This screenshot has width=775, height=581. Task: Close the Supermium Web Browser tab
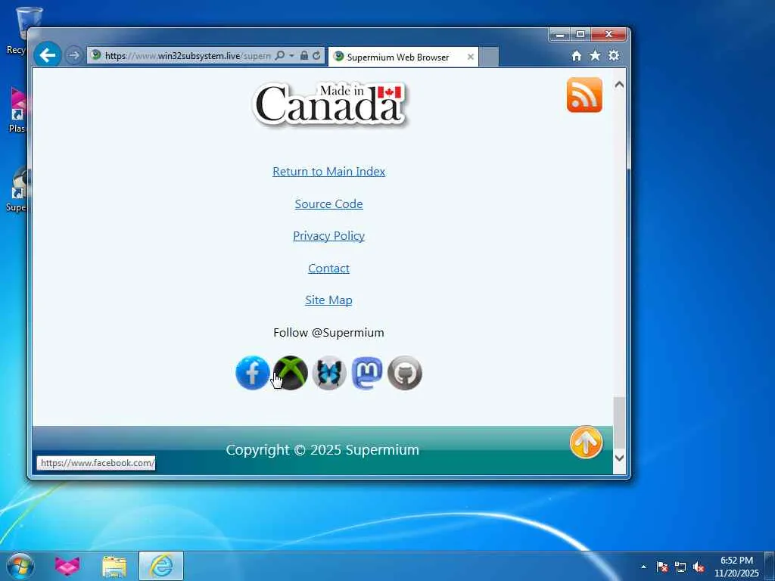[471, 57]
